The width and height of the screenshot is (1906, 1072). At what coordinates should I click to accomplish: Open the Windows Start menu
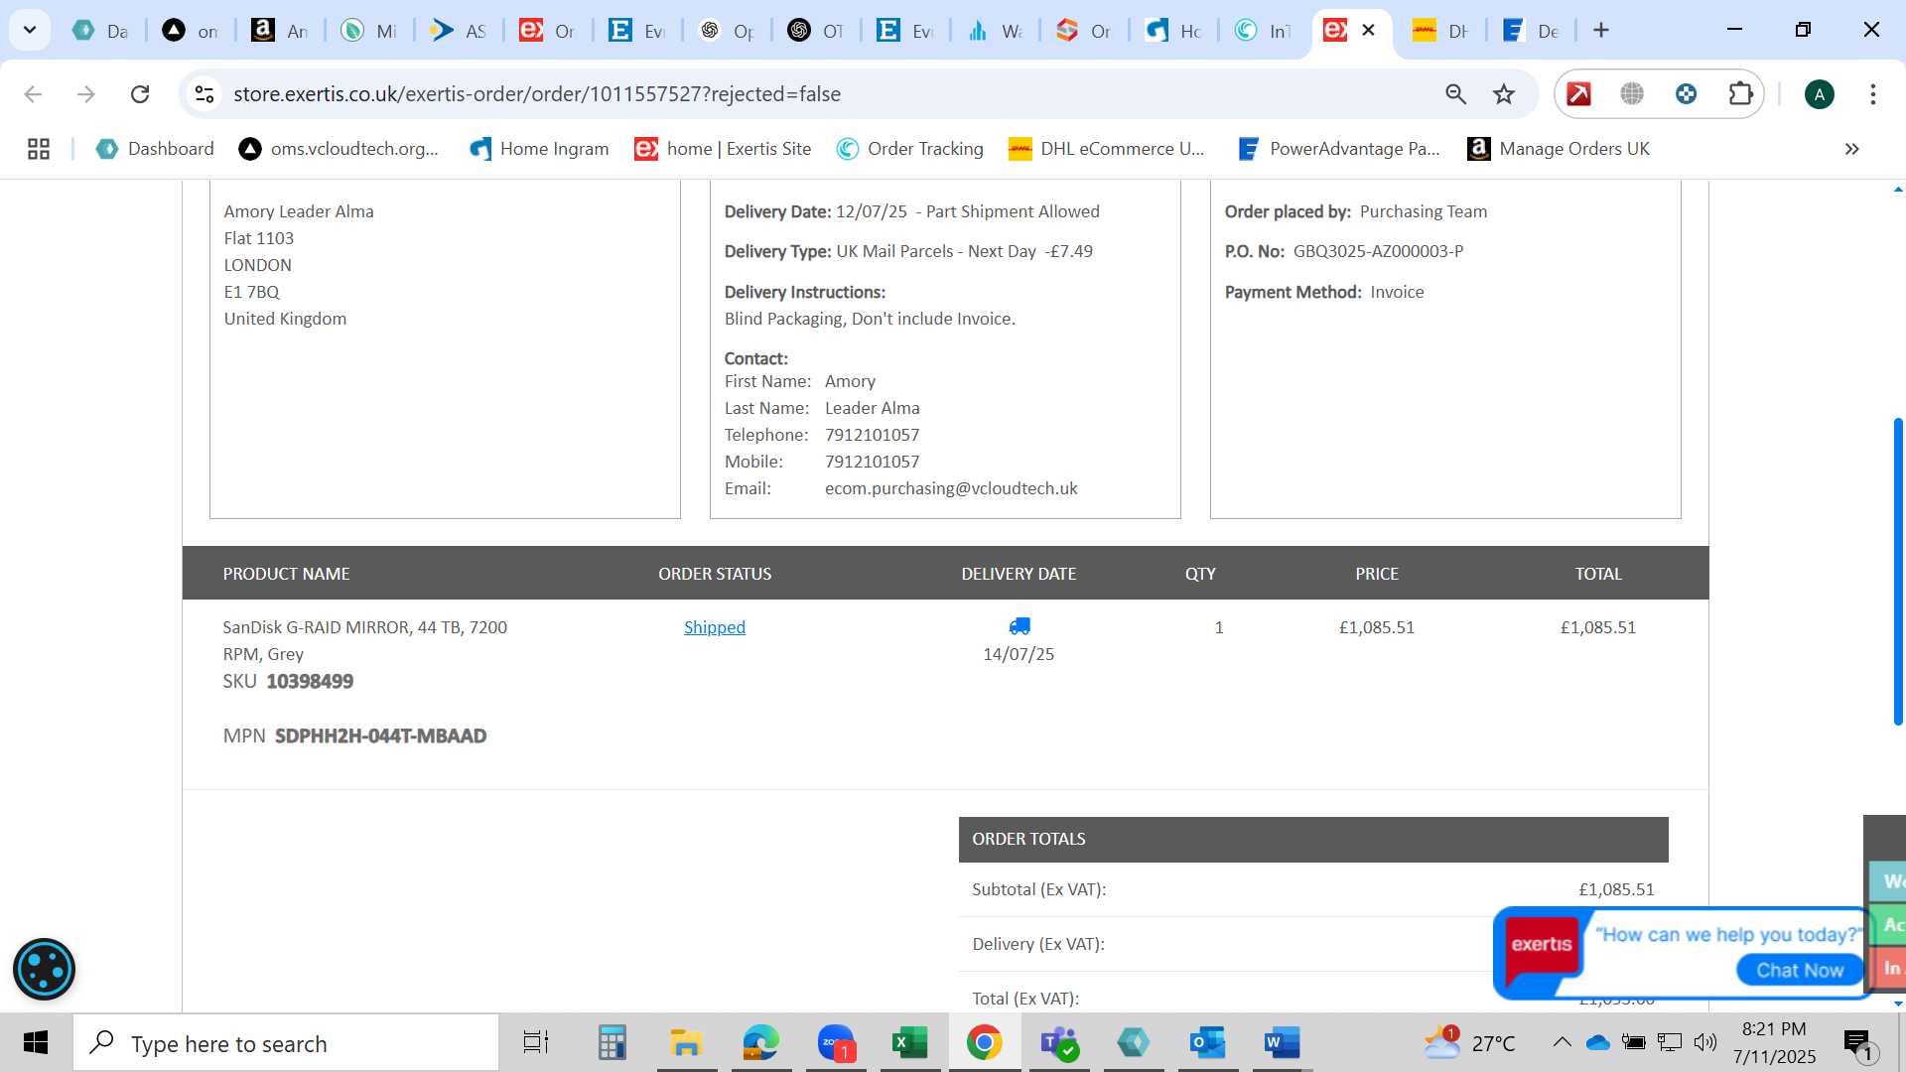[36, 1043]
